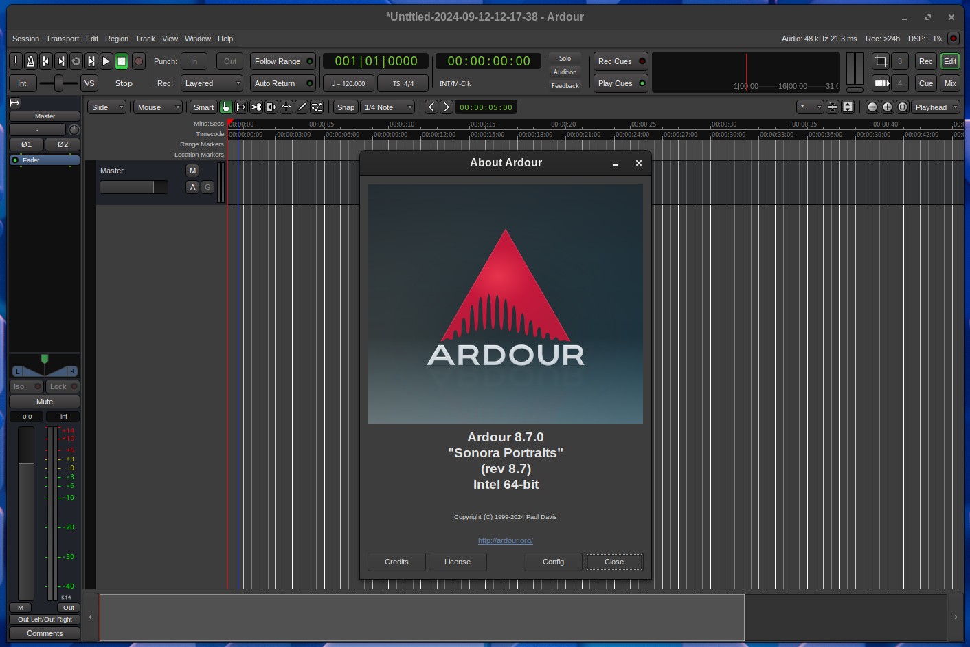Open the Transport menu

click(63, 39)
